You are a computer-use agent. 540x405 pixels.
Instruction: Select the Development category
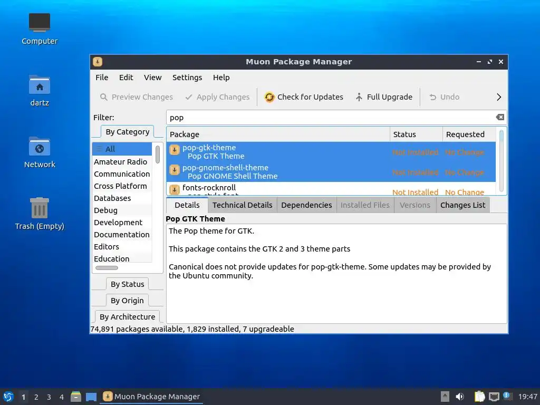click(x=122, y=223)
